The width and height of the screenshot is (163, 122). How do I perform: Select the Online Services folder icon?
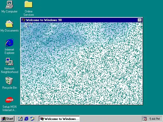[x=29, y=4]
